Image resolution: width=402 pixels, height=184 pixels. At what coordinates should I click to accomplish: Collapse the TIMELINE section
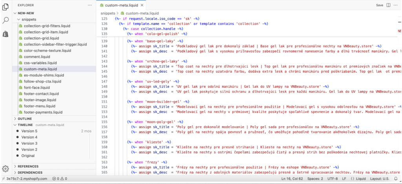(x=26, y=125)
